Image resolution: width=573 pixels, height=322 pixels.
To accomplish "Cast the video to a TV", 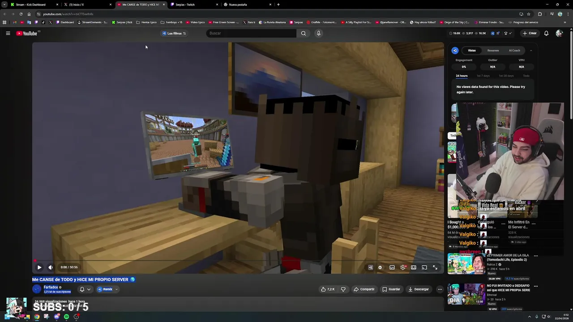I will click(424, 267).
